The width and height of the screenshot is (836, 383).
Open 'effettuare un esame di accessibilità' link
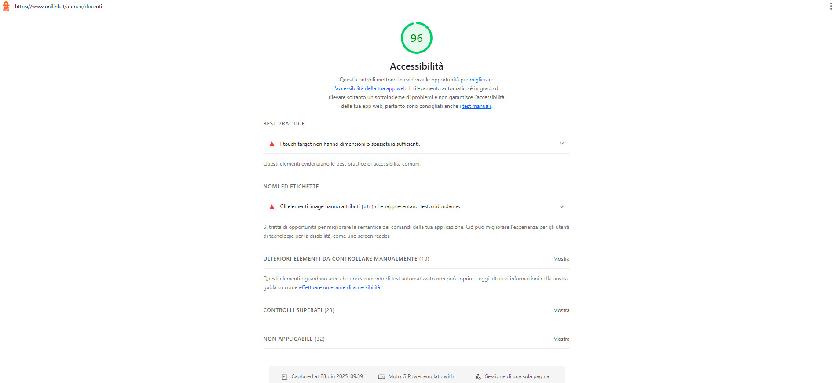tap(340, 287)
